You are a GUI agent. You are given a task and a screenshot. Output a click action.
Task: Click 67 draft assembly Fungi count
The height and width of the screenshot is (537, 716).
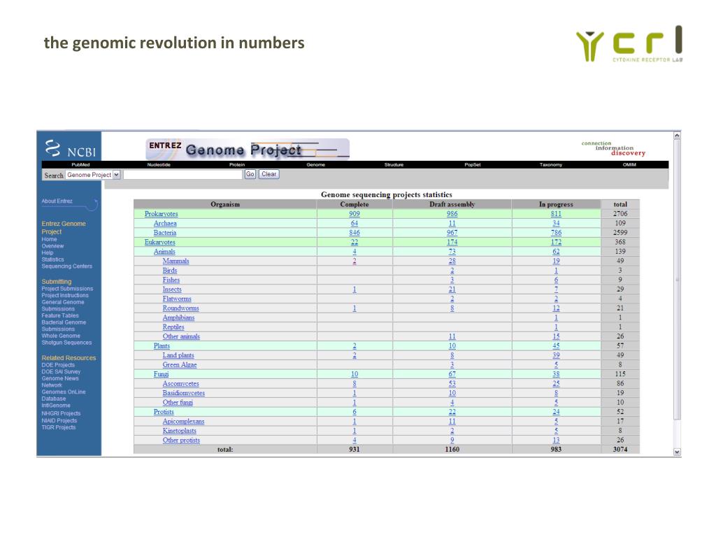452,374
